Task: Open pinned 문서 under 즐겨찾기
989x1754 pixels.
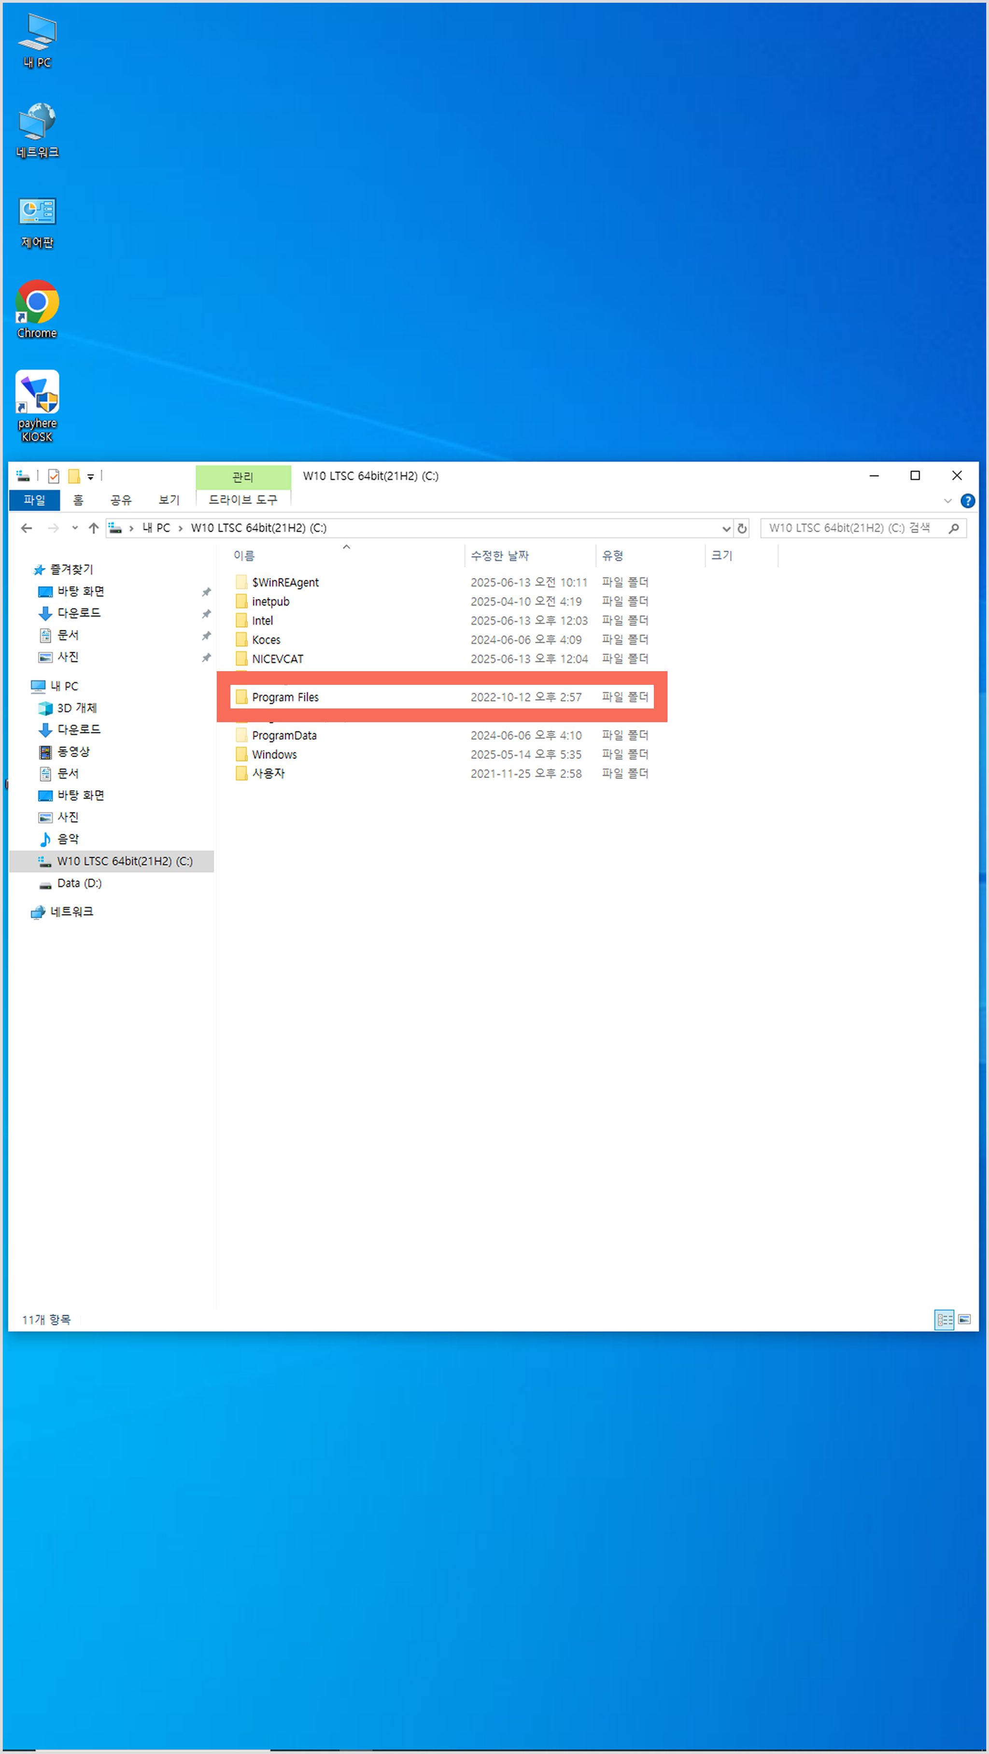Action: point(68,635)
